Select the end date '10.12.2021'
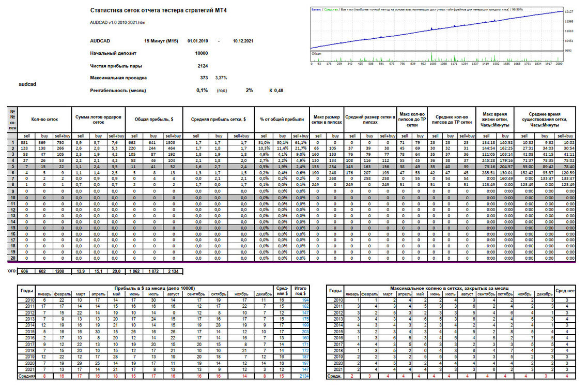This screenshot has width=587, height=388. [243, 41]
